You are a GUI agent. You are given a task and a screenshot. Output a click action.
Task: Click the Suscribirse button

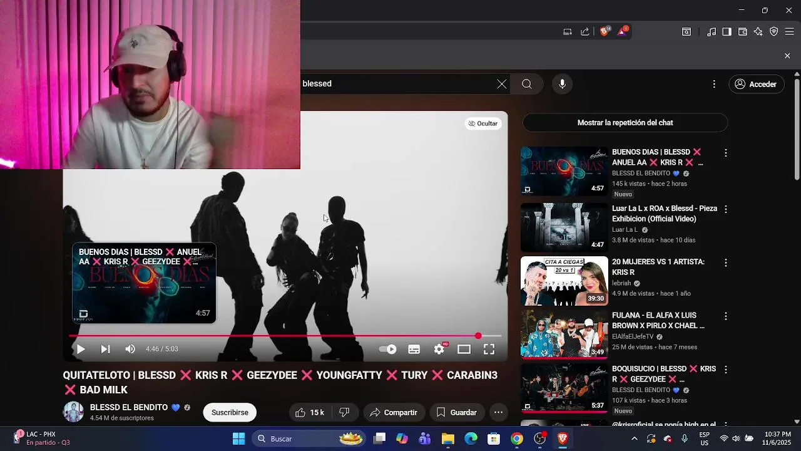[x=230, y=412]
